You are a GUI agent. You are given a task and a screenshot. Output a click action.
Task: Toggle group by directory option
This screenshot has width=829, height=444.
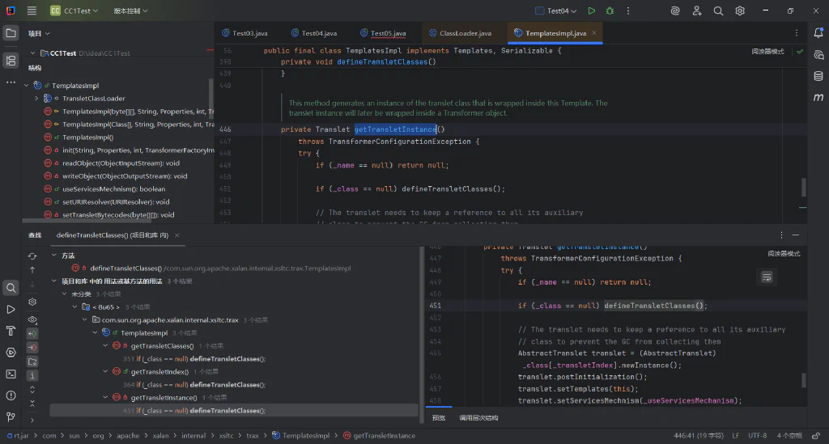[x=32, y=362]
